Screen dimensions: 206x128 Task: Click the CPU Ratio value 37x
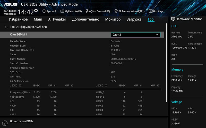(173, 59)
